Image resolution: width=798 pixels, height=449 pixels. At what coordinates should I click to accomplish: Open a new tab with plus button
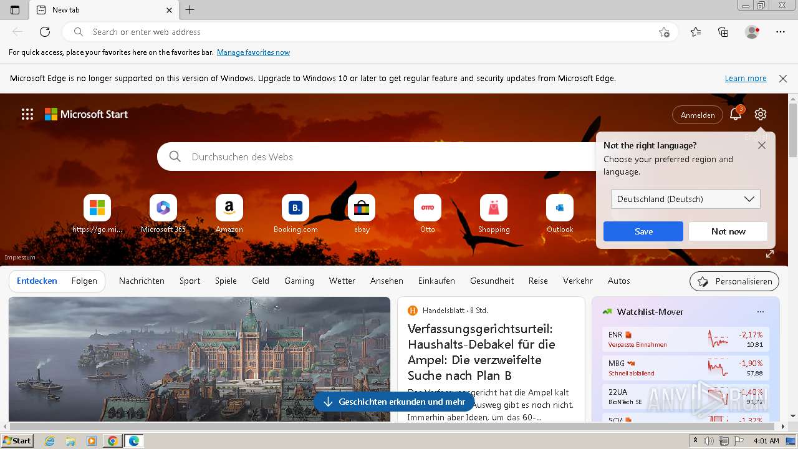pos(190,10)
